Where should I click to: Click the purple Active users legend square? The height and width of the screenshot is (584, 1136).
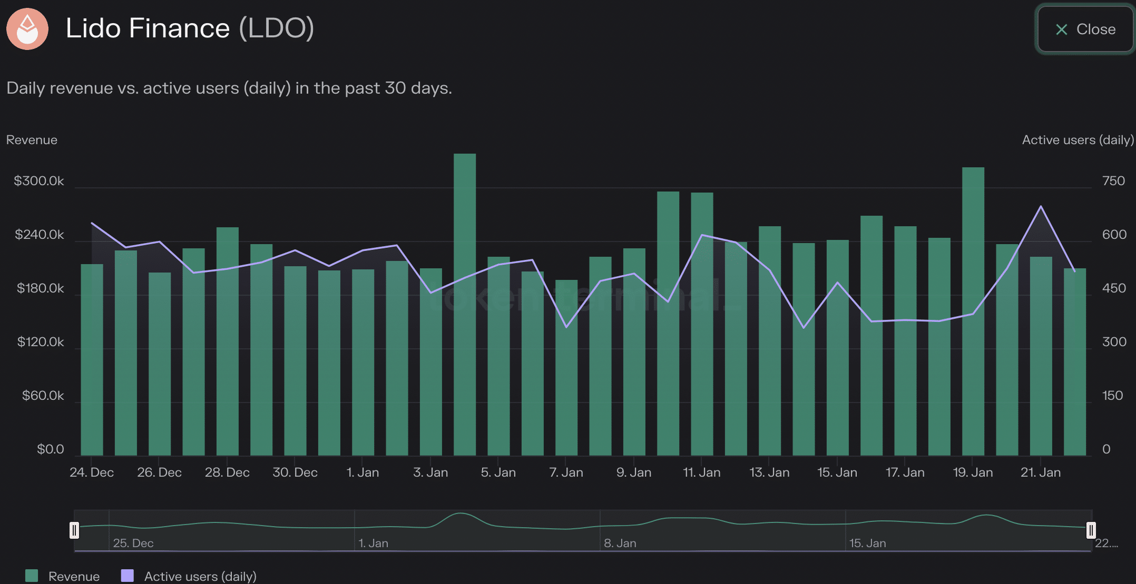click(x=127, y=576)
